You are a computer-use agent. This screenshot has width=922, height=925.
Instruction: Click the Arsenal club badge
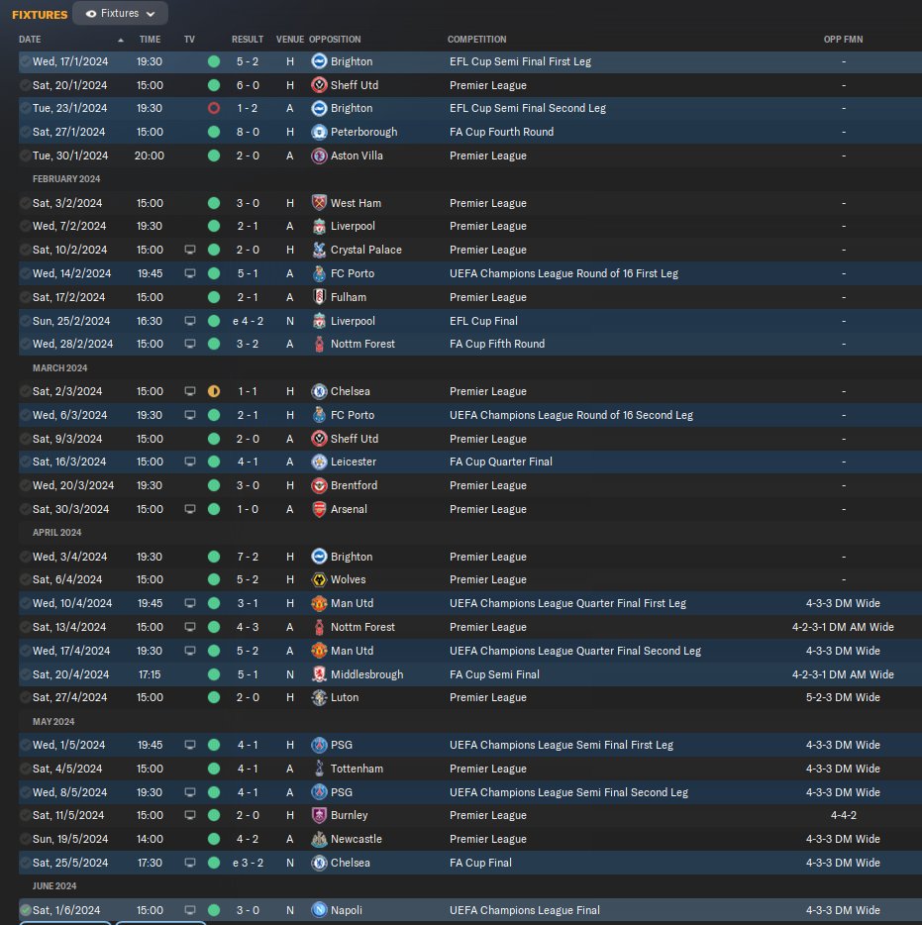tap(319, 509)
